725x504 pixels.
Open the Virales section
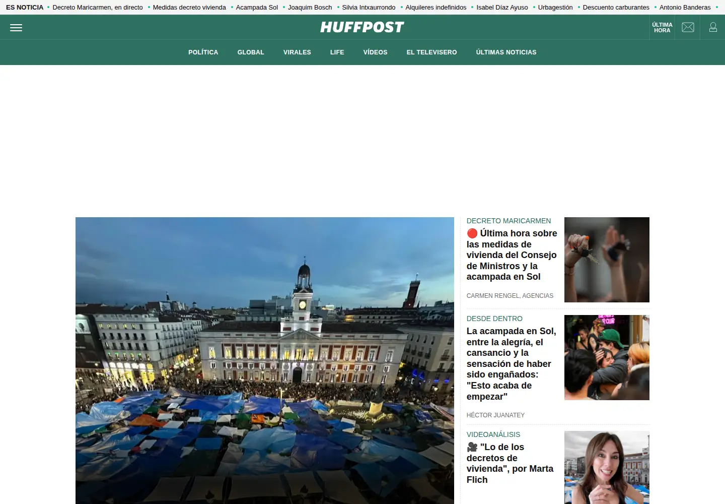[x=297, y=52]
